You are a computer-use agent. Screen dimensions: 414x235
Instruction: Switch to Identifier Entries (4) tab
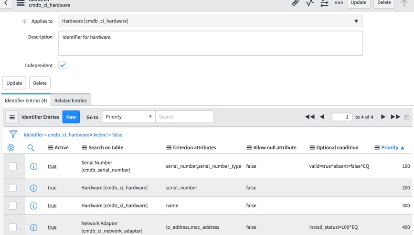point(26,101)
